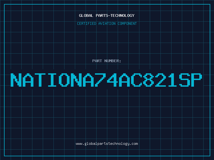214x160 pixels.
Task: Click the CERTIFIED AVIATION COMPONENT subtitle
Action: pyautogui.click(x=107, y=23)
